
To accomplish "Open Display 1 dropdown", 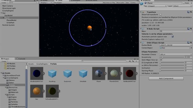I will [x=46, y=3].
